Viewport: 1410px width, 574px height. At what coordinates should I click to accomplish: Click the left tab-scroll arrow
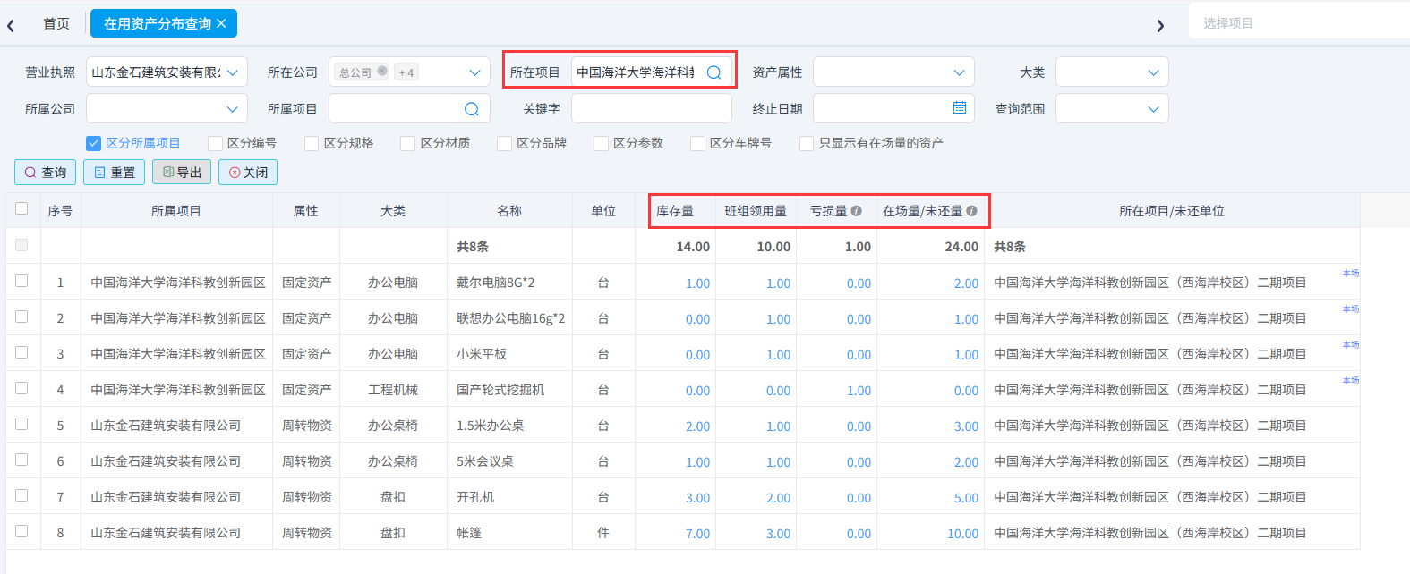(11, 26)
